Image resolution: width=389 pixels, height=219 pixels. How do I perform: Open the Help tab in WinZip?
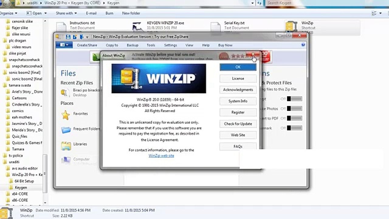click(x=206, y=45)
